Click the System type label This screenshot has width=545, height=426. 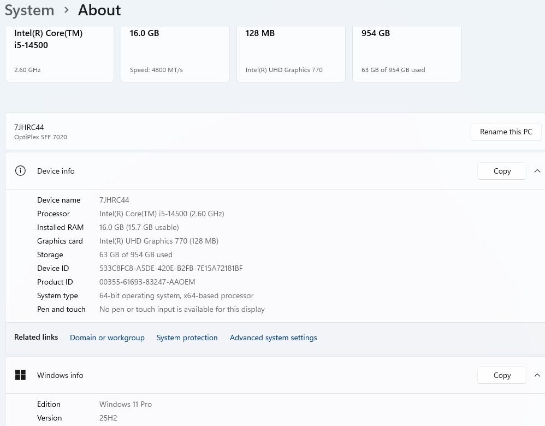point(57,295)
